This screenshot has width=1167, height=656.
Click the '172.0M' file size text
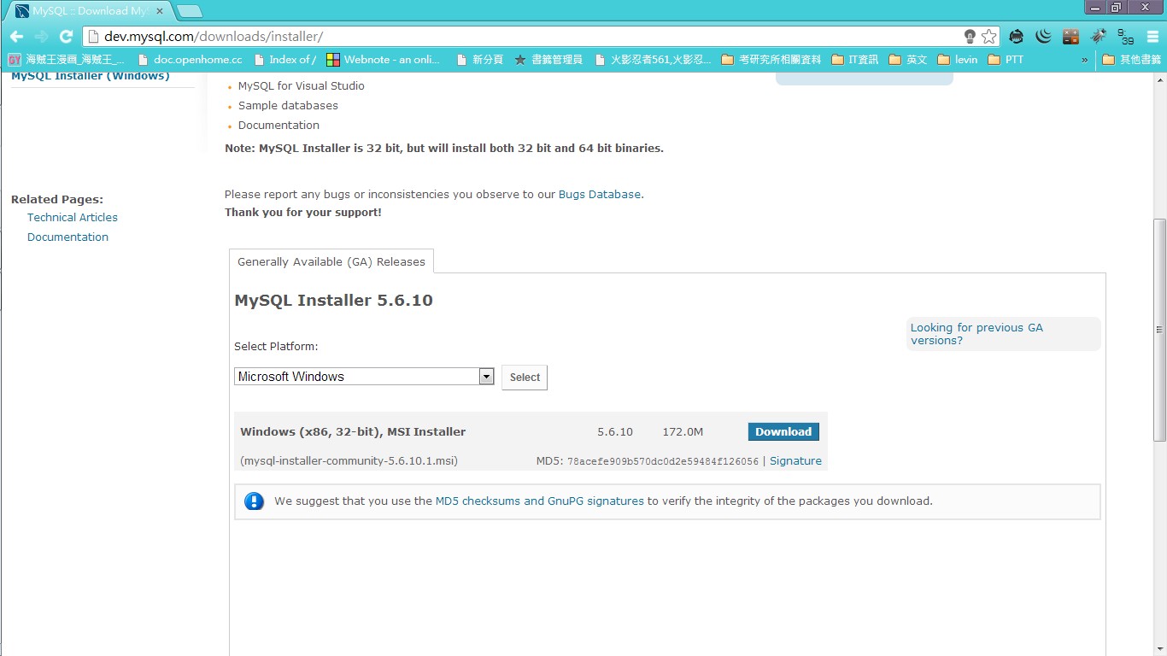pos(683,432)
